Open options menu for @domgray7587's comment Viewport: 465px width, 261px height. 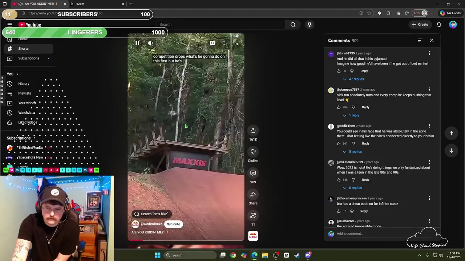pyautogui.click(x=429, y=90)
